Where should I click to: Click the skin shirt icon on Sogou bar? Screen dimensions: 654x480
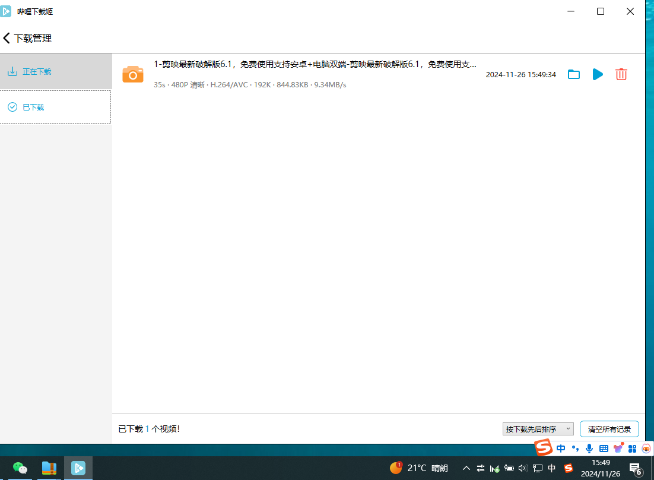coord(618,449)
